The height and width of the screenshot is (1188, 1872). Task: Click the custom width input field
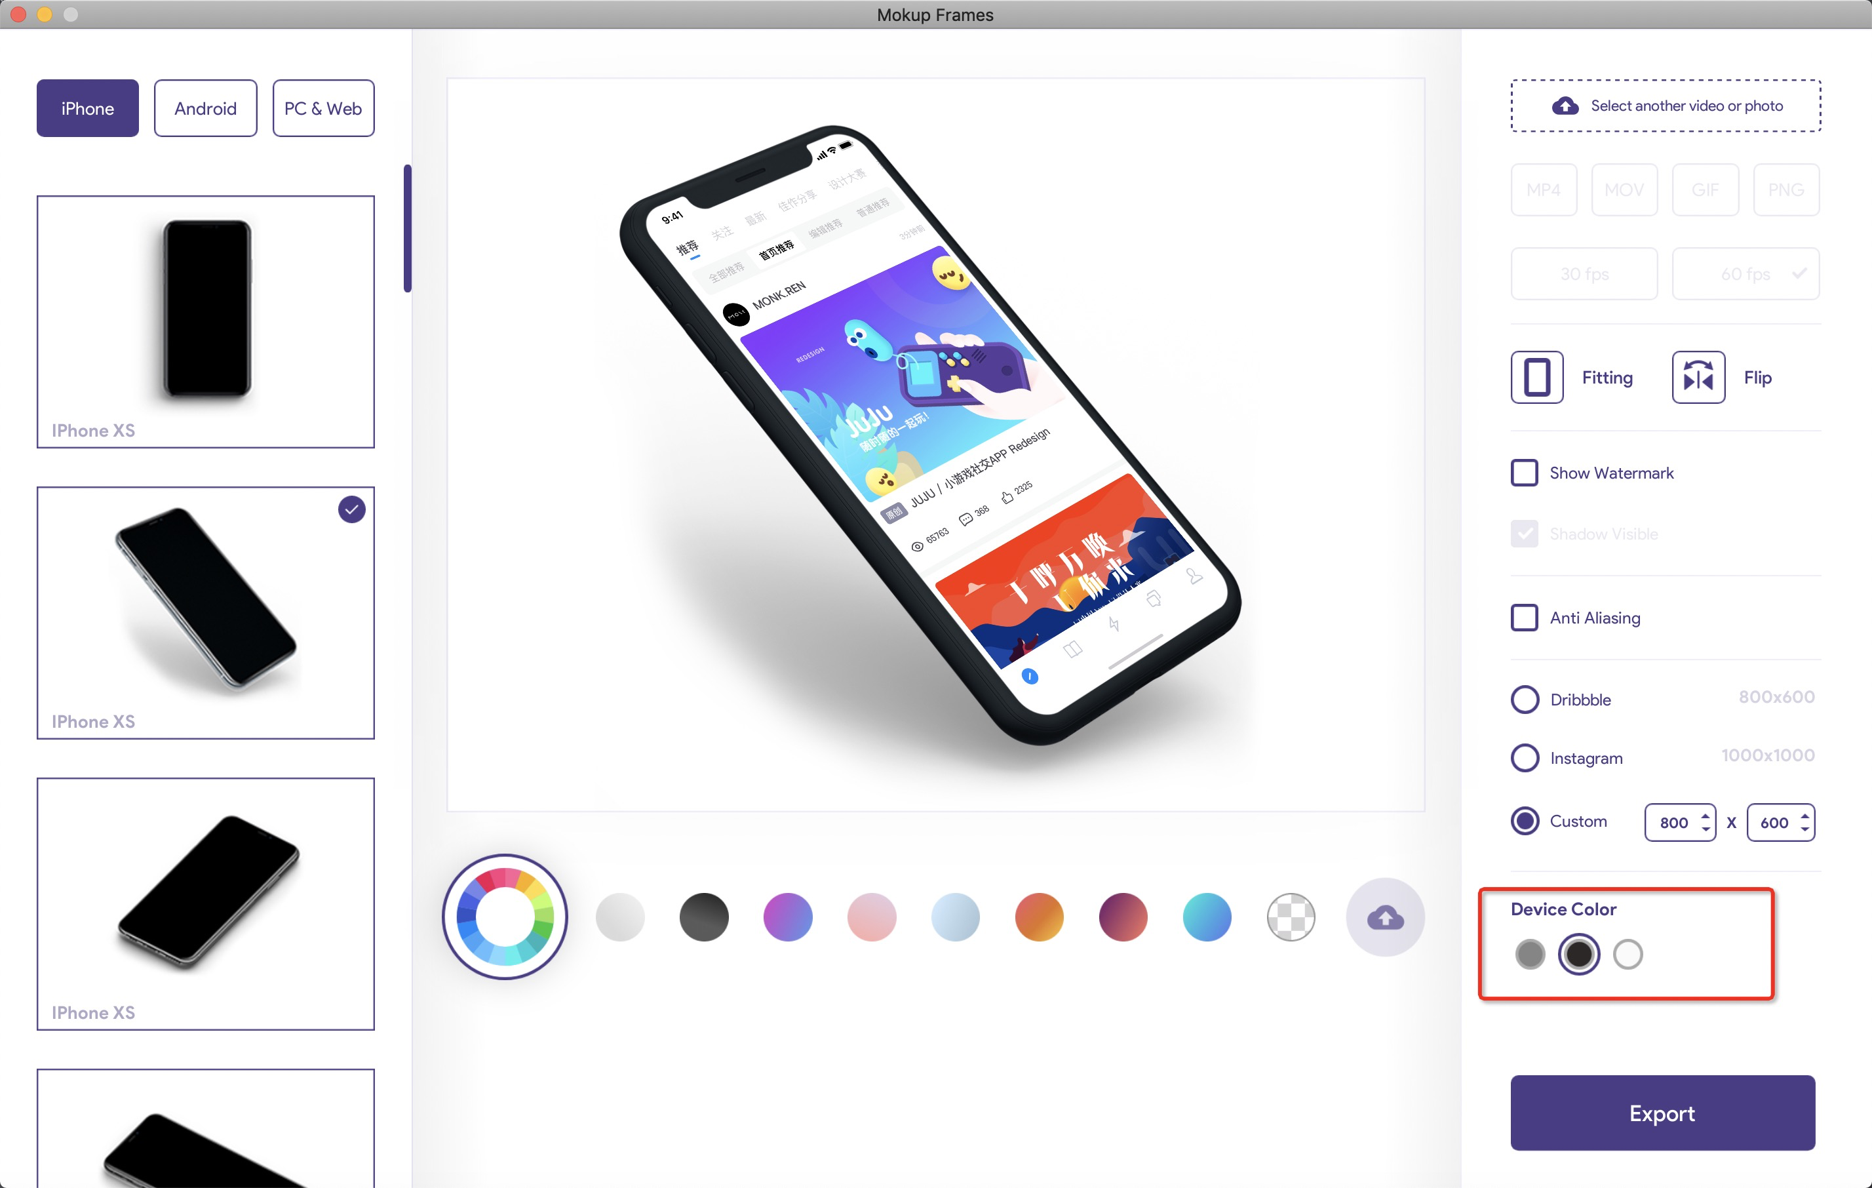pos(1680,822)
